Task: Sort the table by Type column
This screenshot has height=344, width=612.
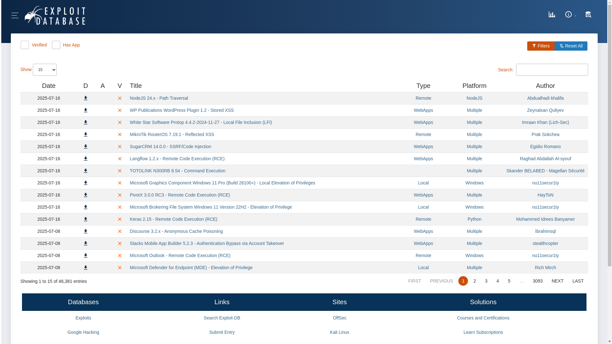Action: (x=423, y=86)
